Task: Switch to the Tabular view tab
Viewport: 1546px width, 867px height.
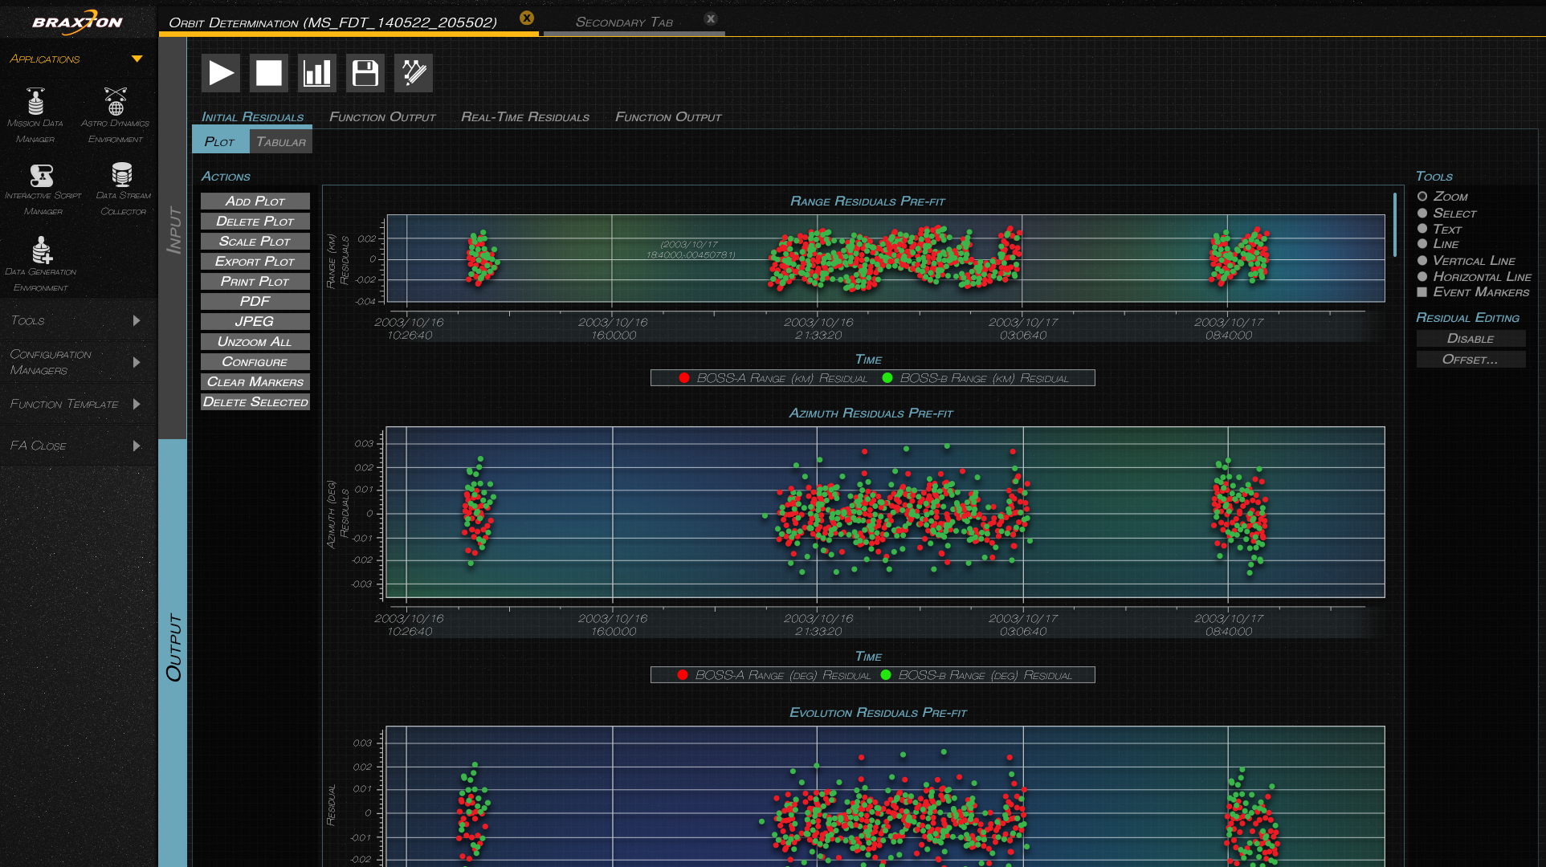Action: (x=280, y=140)
